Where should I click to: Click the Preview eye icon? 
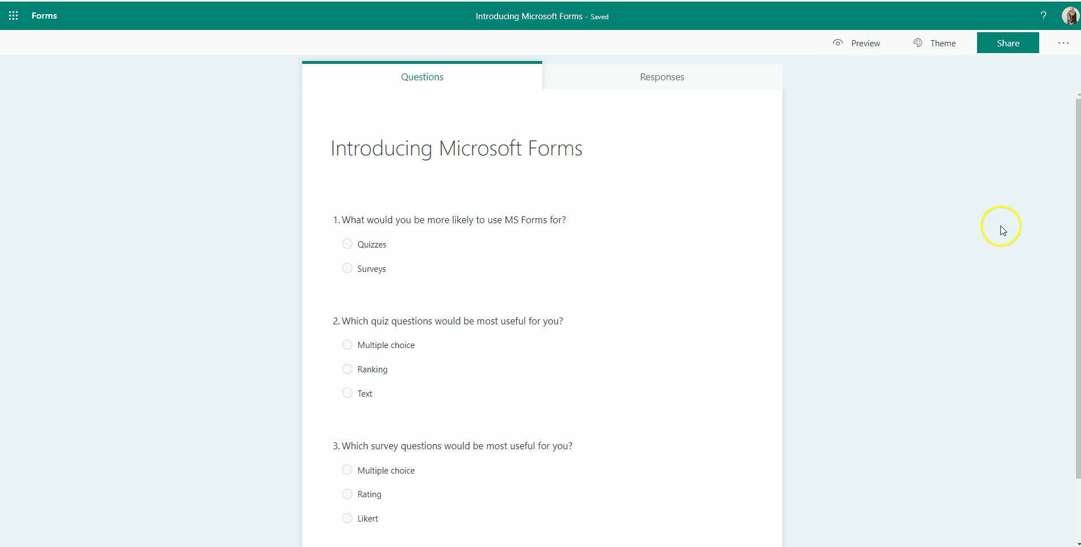838,43
